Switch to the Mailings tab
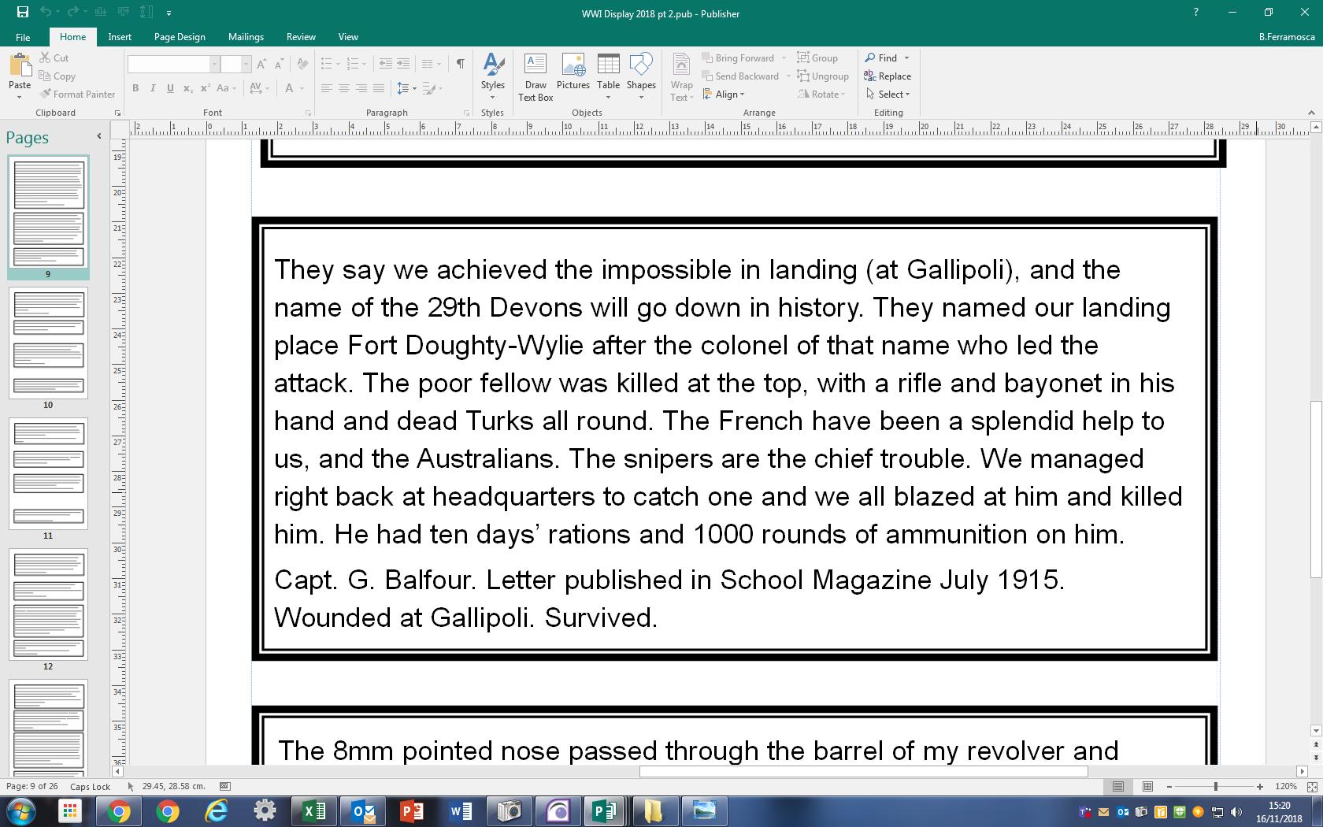 pos(246,37)
